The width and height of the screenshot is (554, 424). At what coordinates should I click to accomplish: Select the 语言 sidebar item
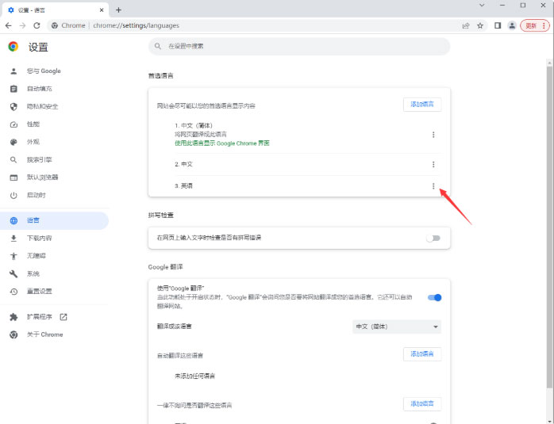pyautogui.click(x=55, y=220)
